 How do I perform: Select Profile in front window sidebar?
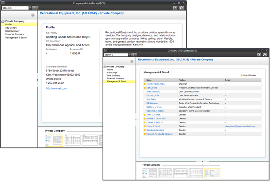tap(110, 70)
